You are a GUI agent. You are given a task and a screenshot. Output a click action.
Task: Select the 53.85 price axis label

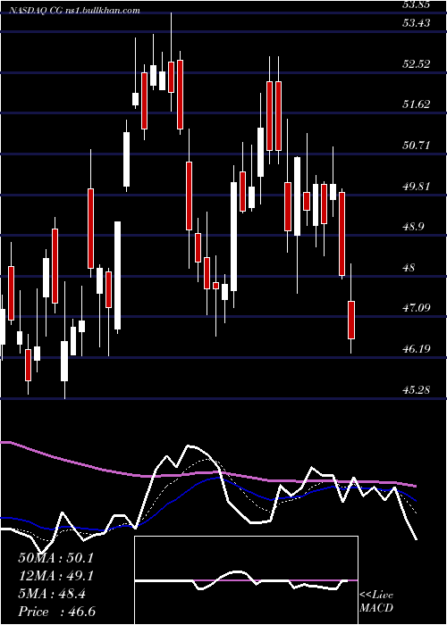coord(417,4)
